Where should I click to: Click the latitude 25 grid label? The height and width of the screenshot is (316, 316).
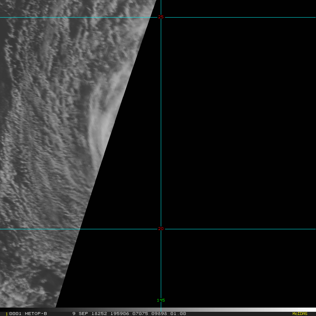tap(161, 17)
